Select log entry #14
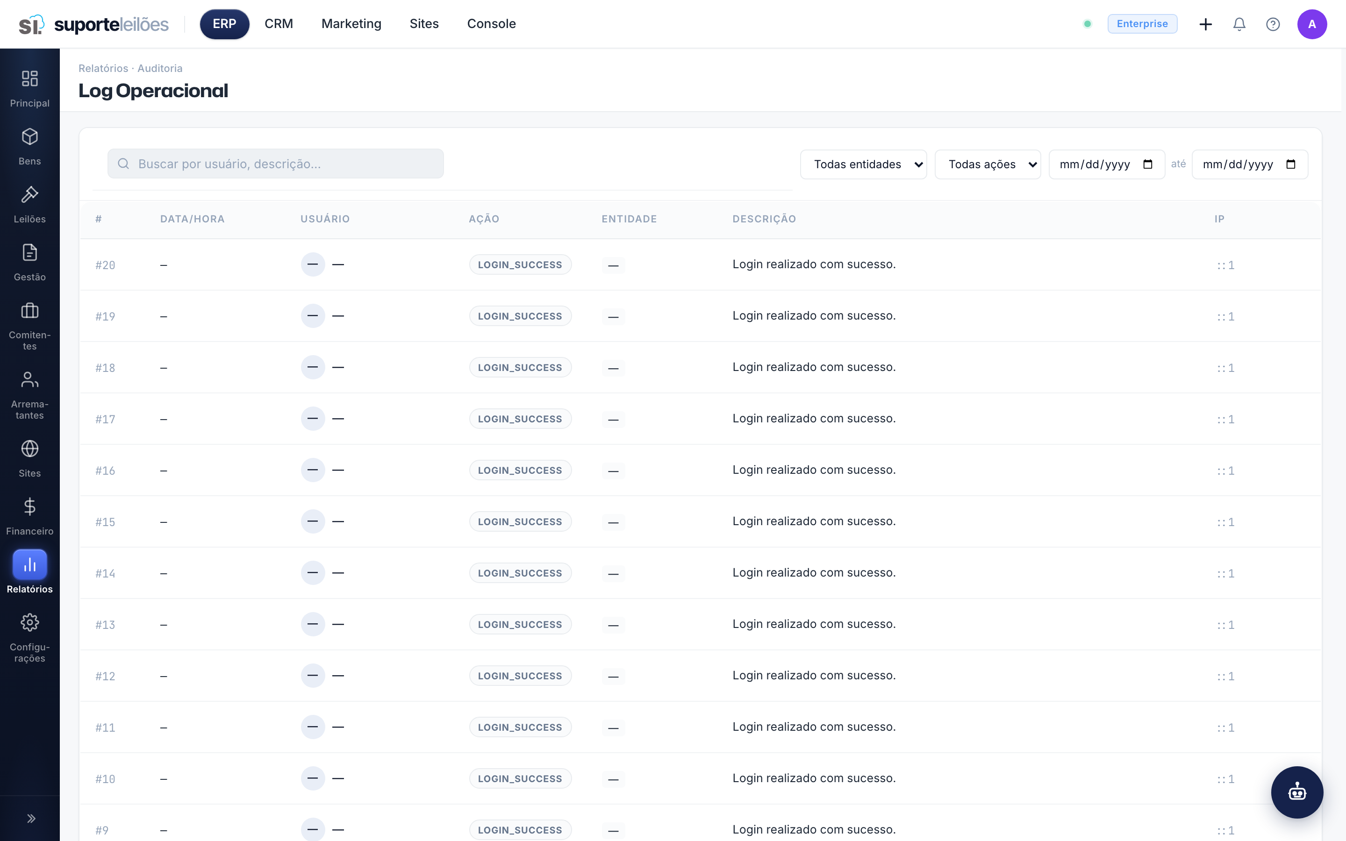Viewport: 1346px width, 841px height. [700, 573]
